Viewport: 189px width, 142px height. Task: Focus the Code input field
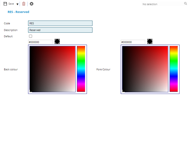click(60, 23)
